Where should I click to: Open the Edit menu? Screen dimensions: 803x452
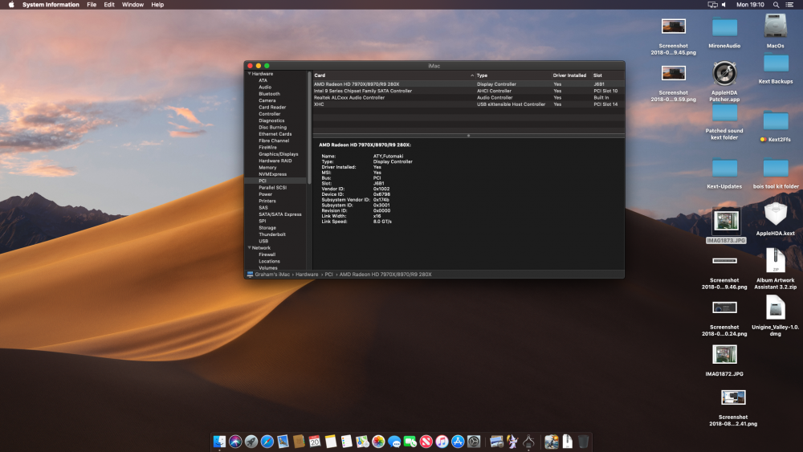point(109,5)
